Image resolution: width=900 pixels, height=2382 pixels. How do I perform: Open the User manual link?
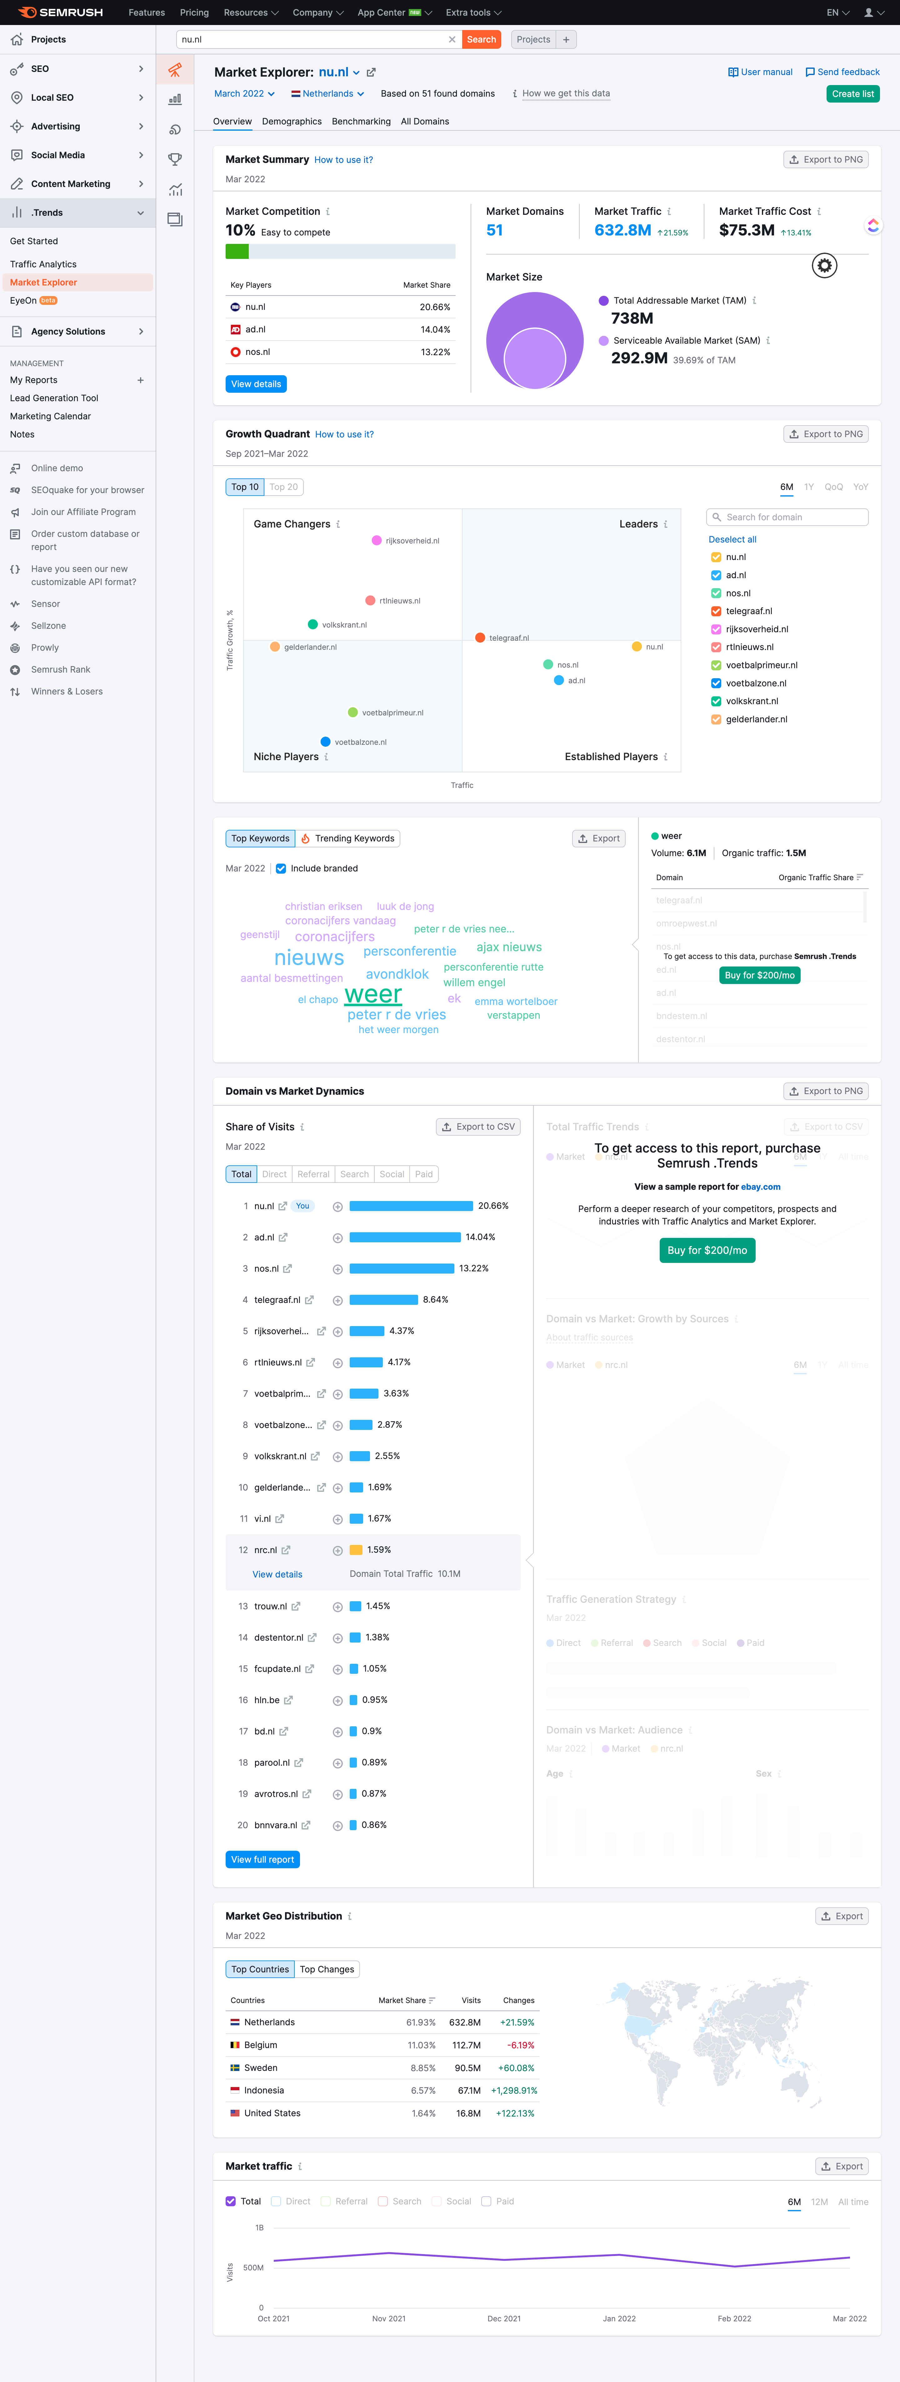761,72
